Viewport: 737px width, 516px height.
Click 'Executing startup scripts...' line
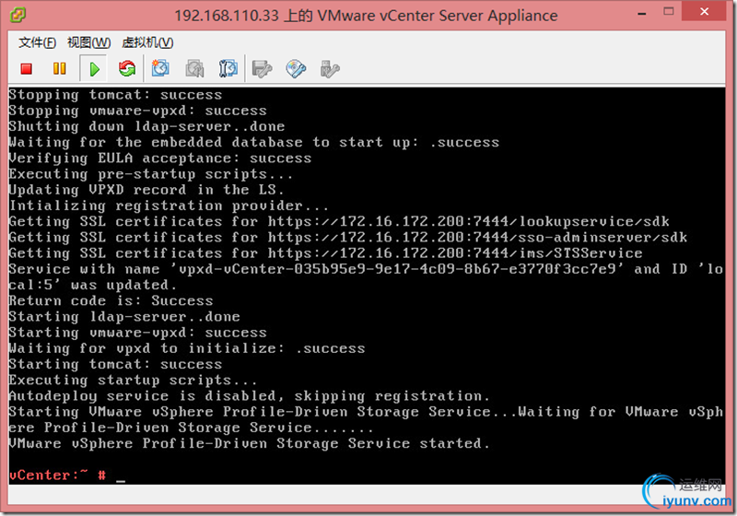(133, 381)
